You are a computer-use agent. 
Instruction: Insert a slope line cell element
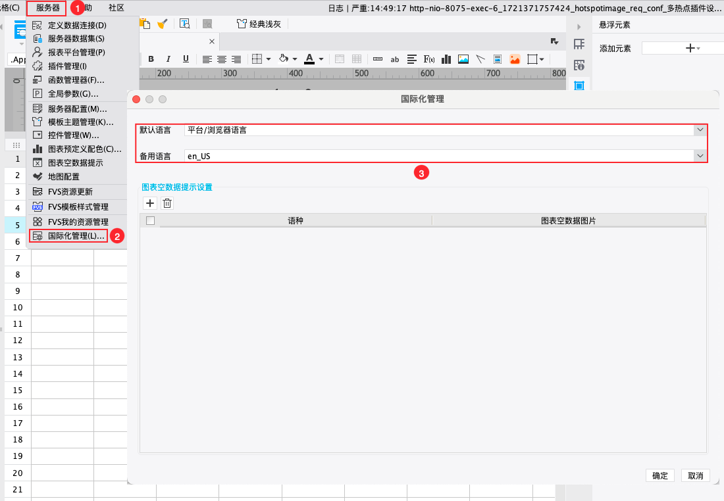pos(480,59)
